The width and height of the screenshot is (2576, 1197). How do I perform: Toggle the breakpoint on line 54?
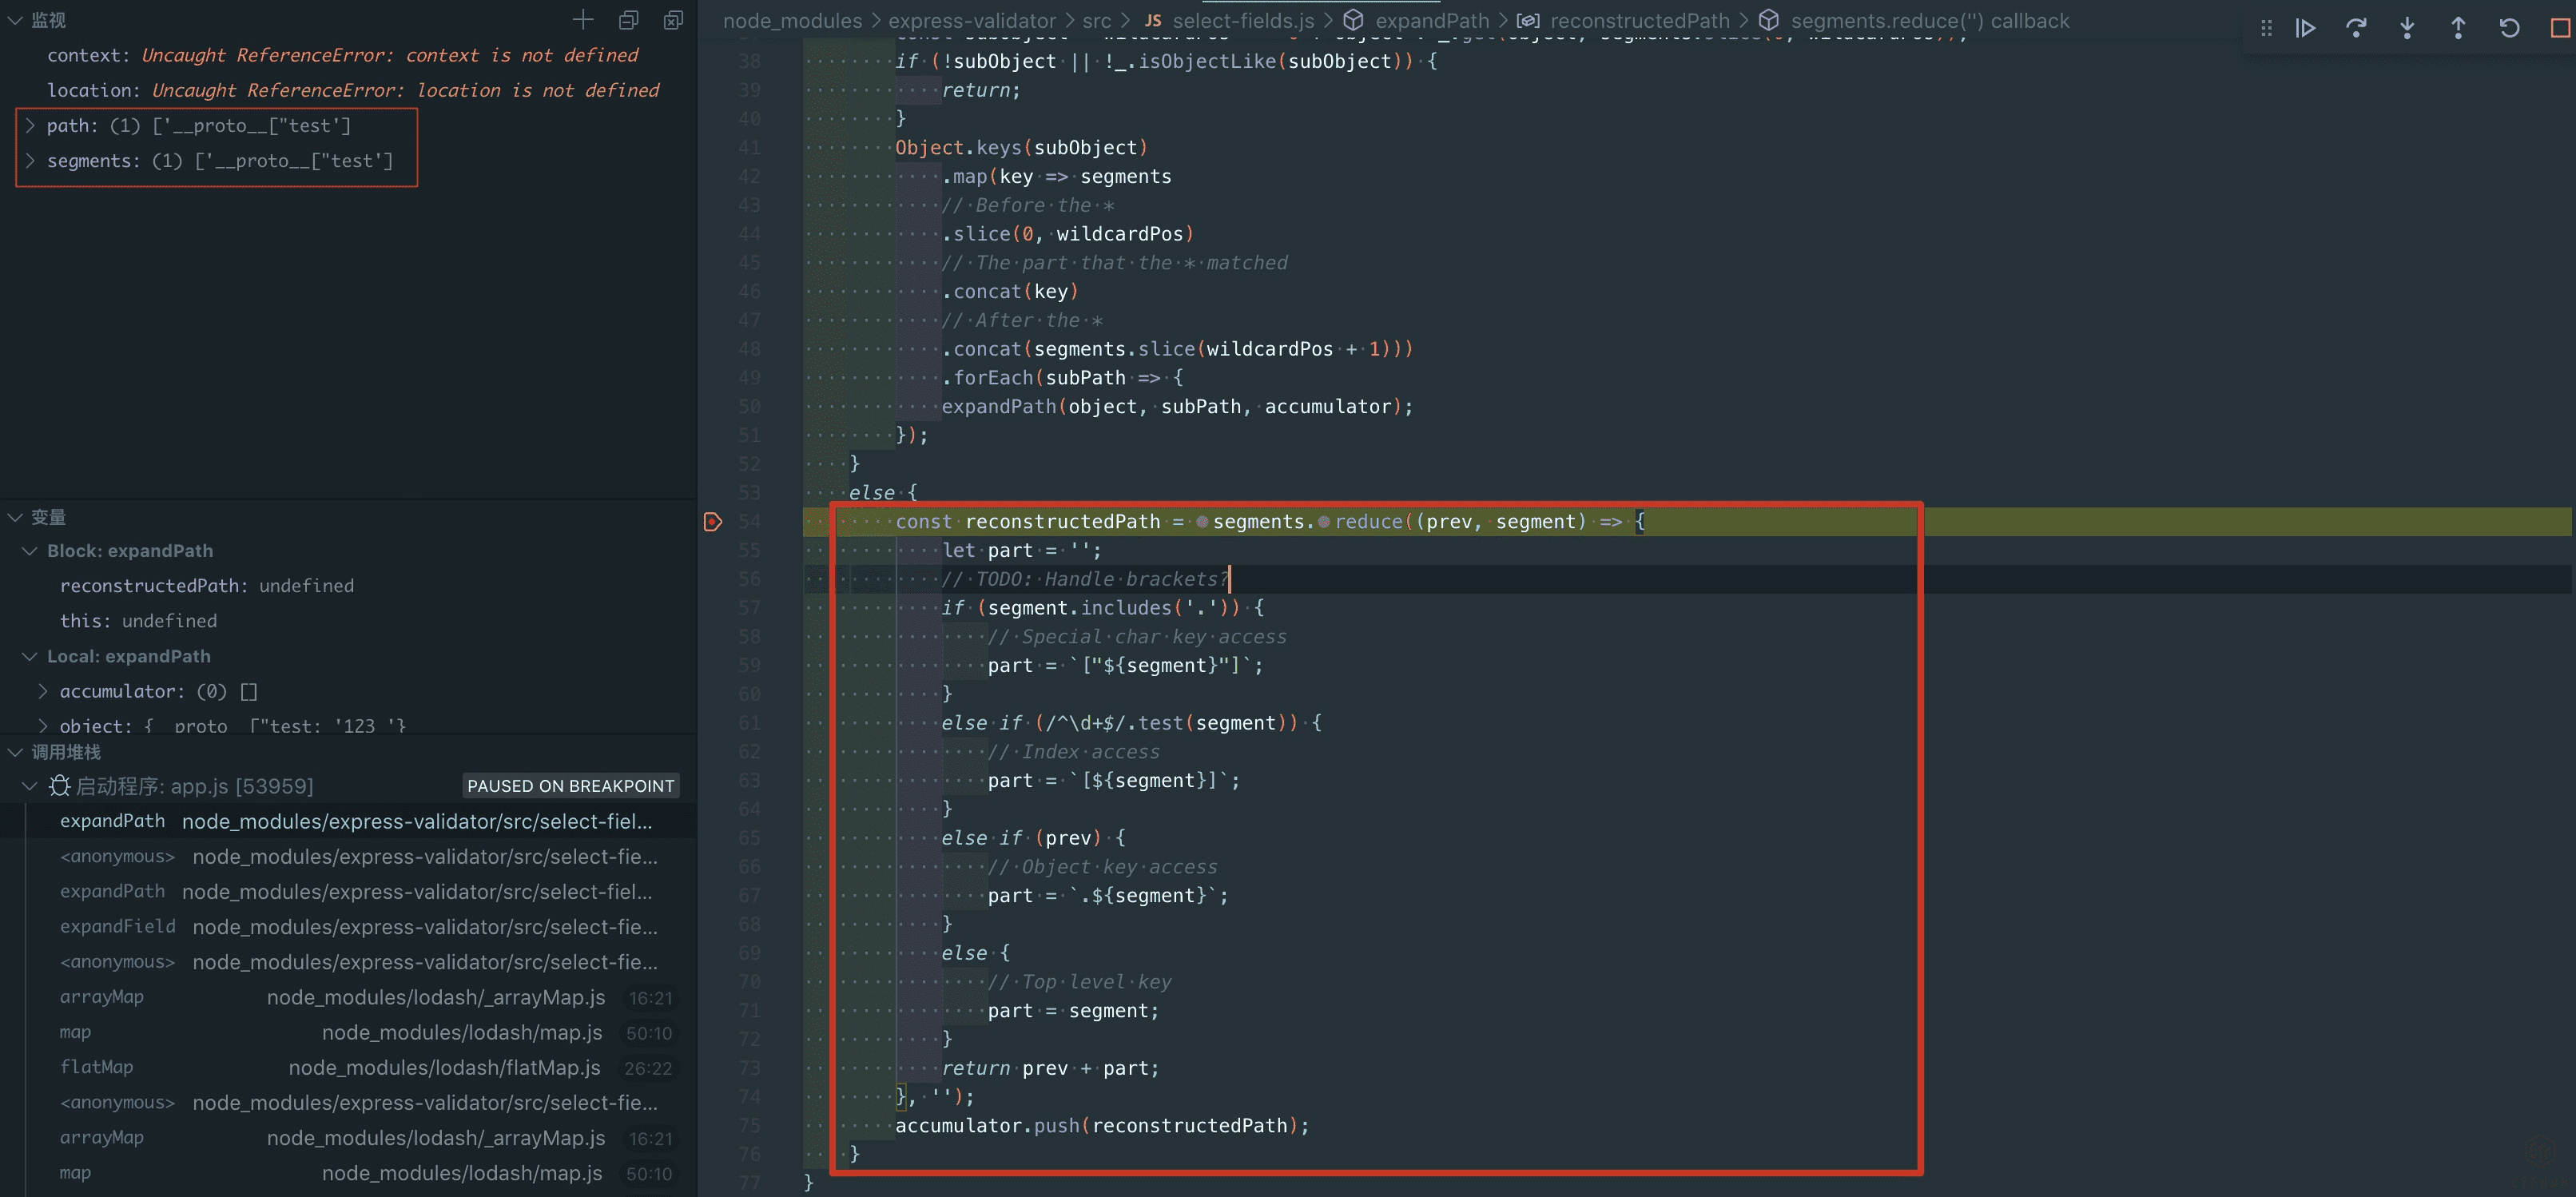pyautogui.click(x=713, y=522)
